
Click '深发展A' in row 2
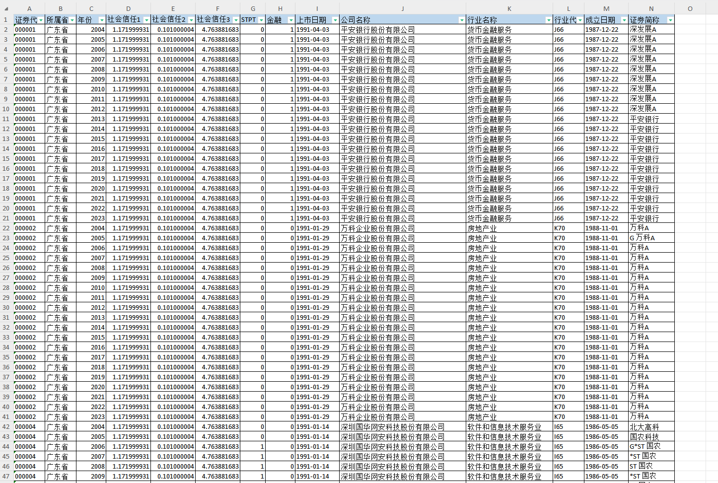pos(651,30)
